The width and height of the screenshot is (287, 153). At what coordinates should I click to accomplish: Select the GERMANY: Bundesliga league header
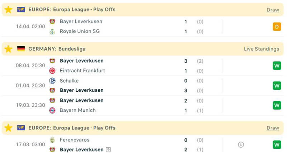coord(57,49)
